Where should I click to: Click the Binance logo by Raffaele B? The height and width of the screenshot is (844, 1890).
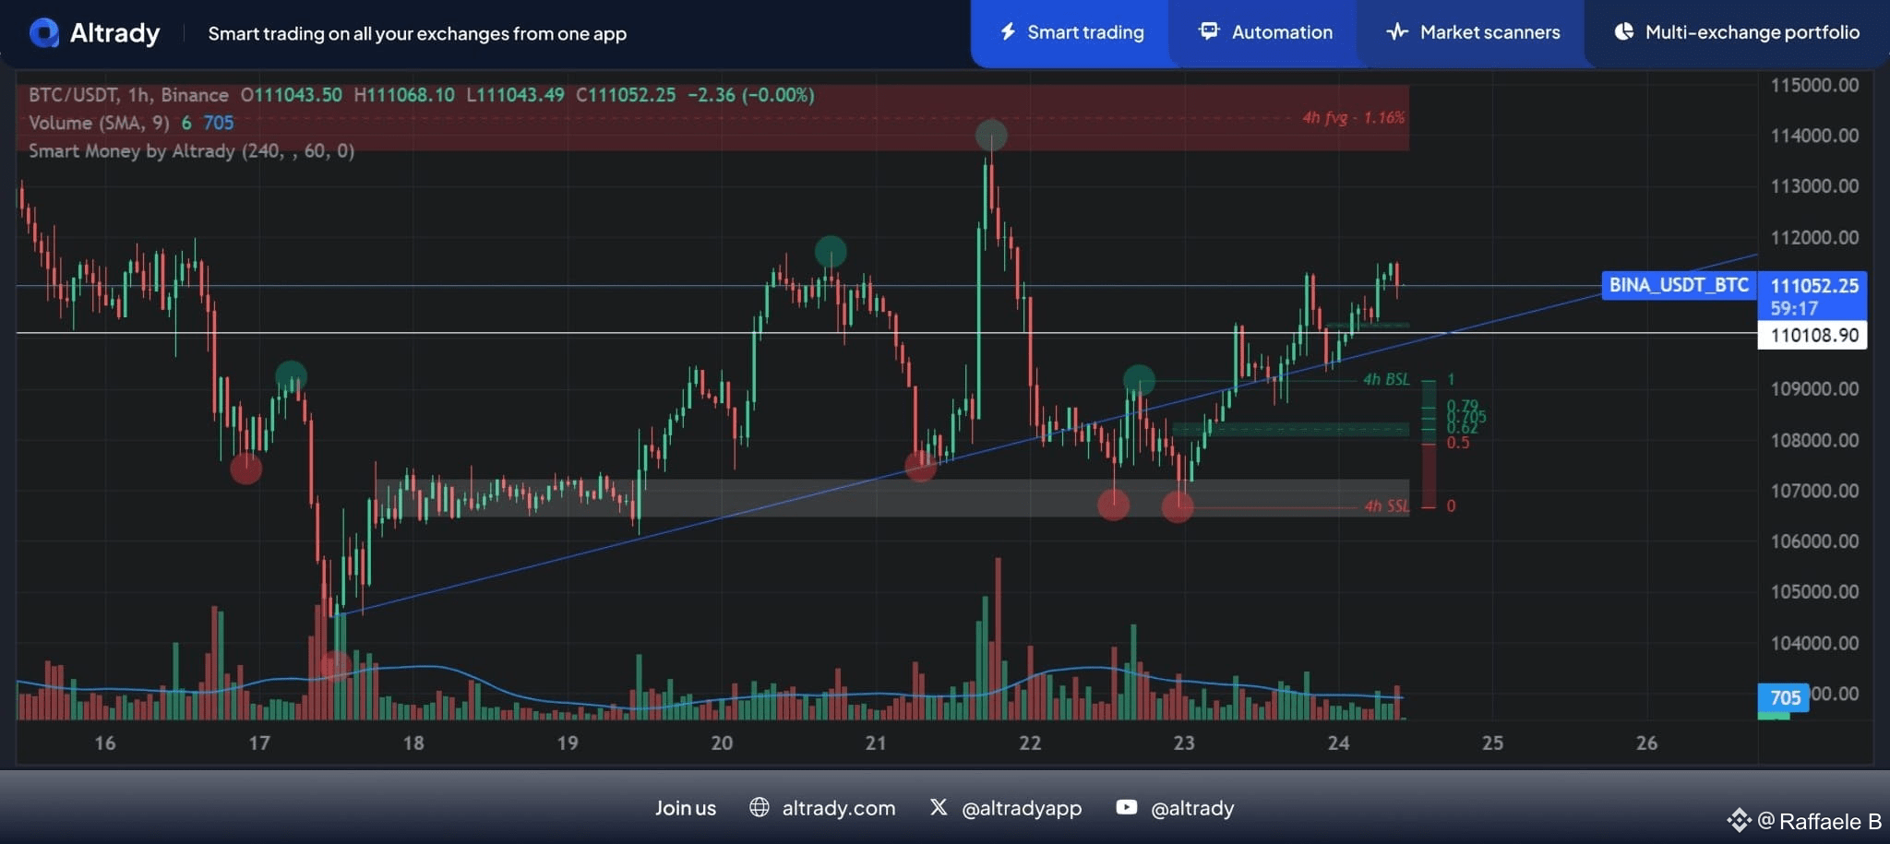click(1739, 820)
